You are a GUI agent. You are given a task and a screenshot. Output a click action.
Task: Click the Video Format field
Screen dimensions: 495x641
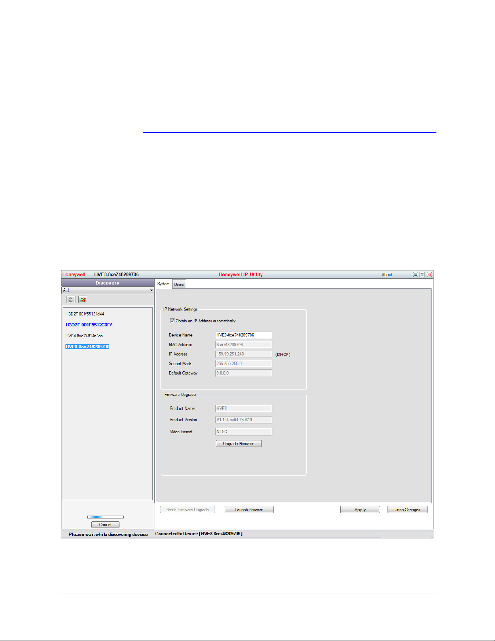tap(244, 432)
